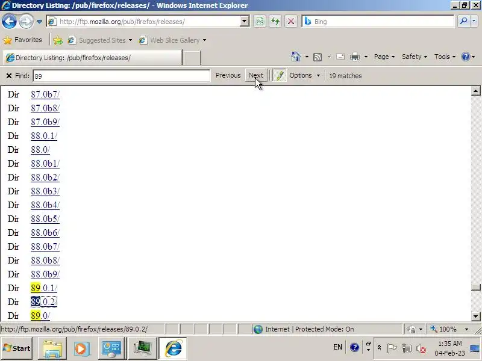
Task: Click the Read Mail envelope icon
Action: [x=340, y=57]
